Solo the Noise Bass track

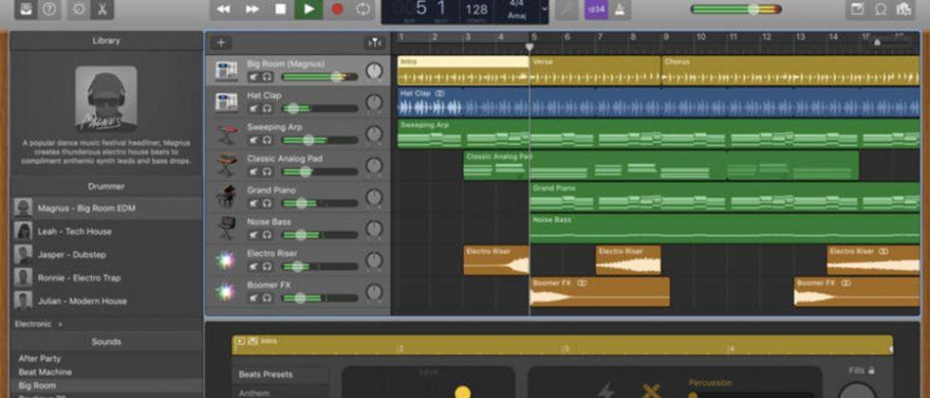[267, 235]
